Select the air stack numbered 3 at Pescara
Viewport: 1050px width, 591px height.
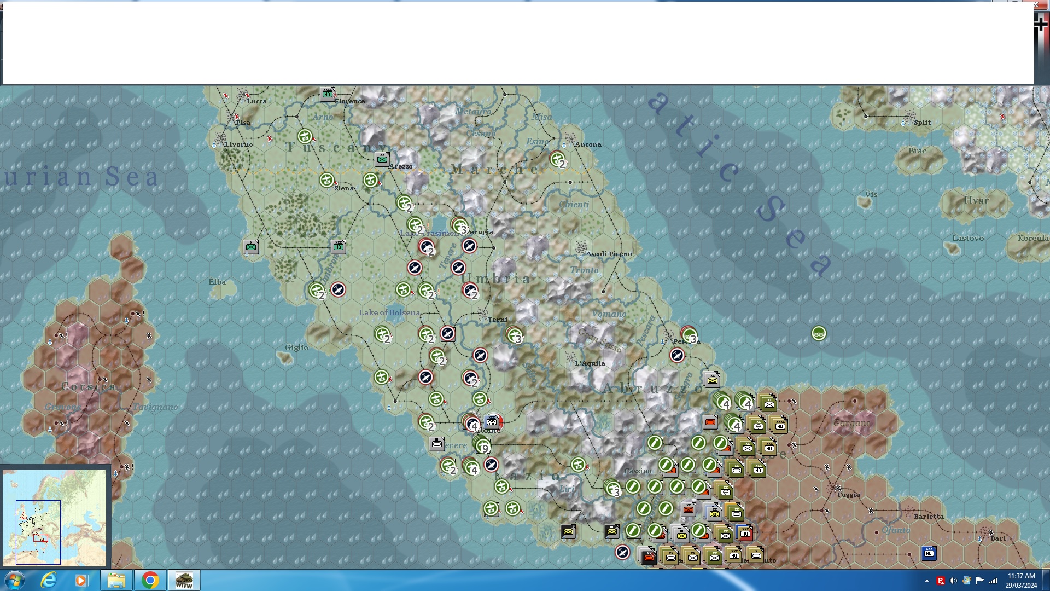click(689, 334)
